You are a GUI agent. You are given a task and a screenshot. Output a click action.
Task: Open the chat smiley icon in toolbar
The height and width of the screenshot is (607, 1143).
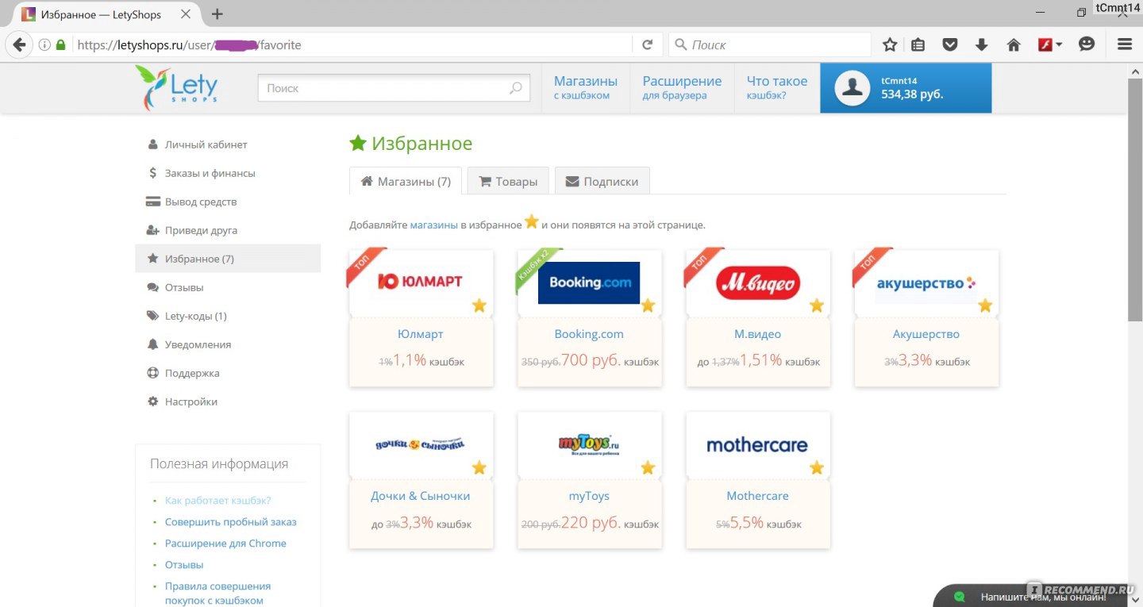click(x=1087, y=44)
